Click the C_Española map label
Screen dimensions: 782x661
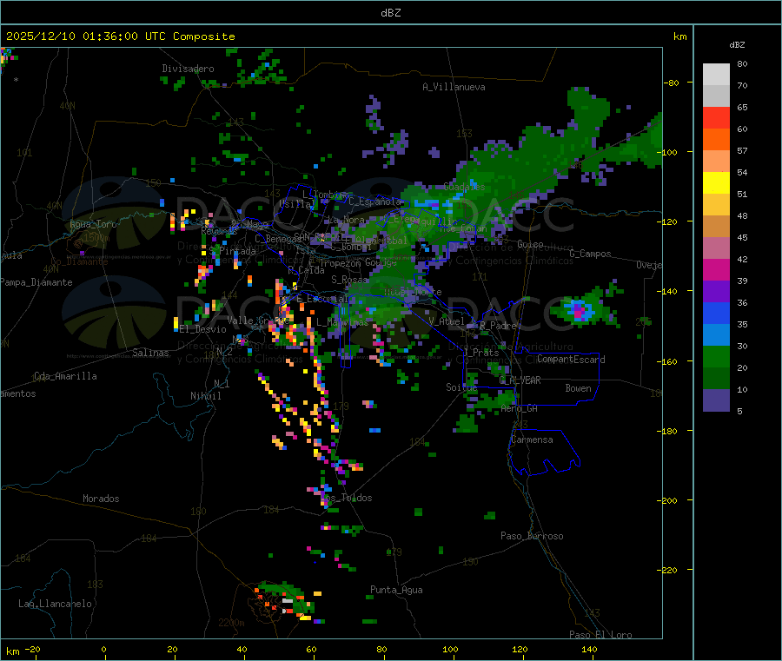(x=375, y=202)
